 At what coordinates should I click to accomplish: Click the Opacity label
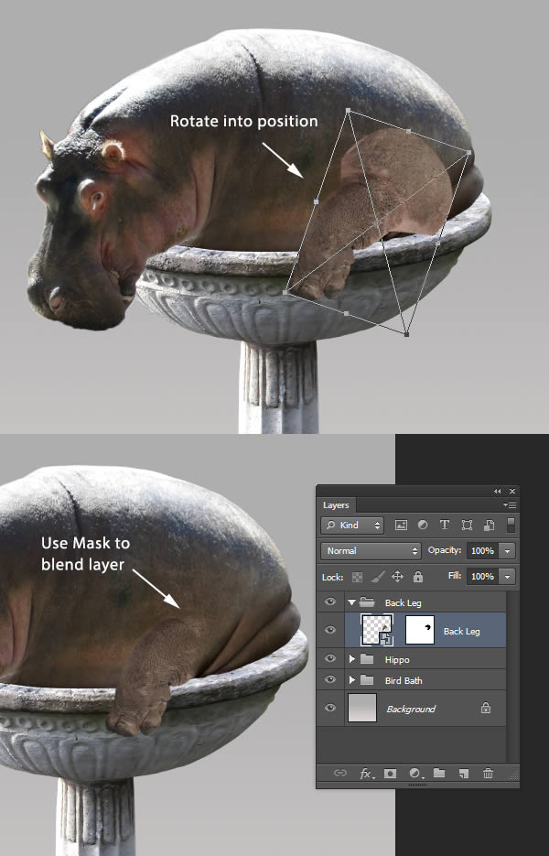click(444, 550)
